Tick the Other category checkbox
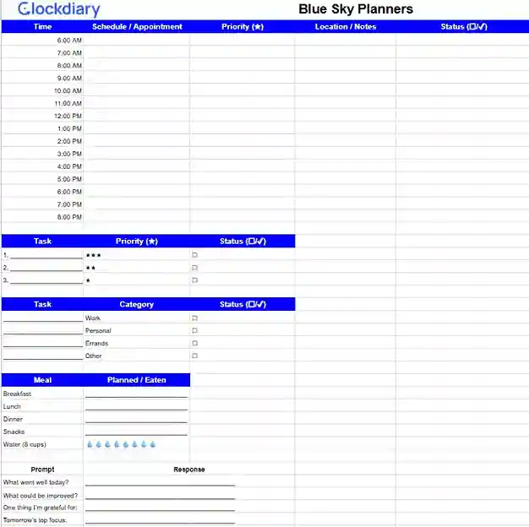 194,356
